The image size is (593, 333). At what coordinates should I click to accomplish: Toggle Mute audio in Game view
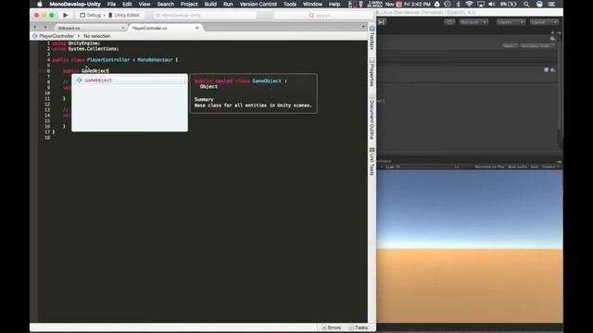point(517,166)
